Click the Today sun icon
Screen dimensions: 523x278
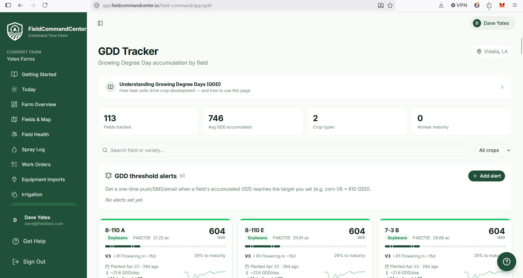14,89
